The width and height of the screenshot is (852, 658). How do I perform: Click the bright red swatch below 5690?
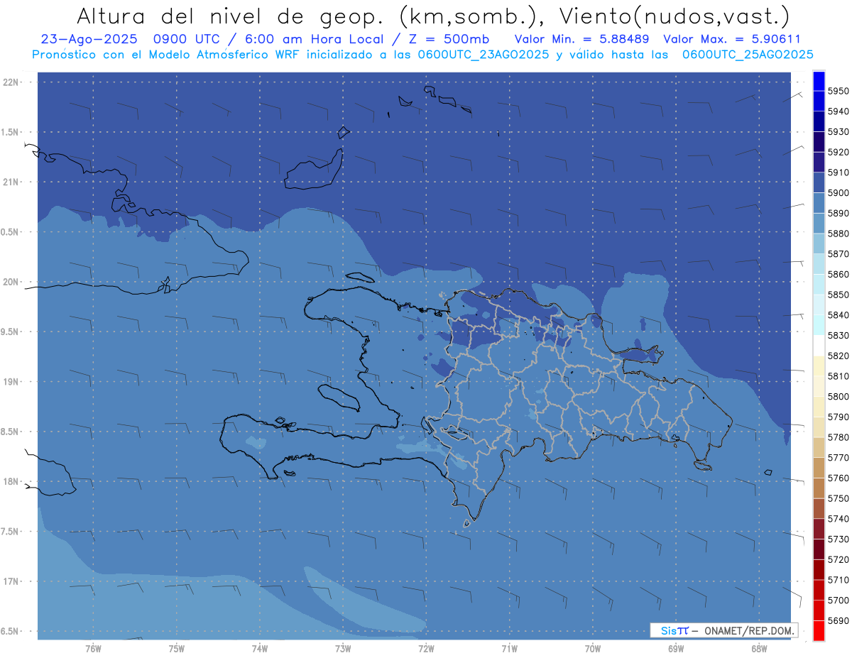[819, 630]
